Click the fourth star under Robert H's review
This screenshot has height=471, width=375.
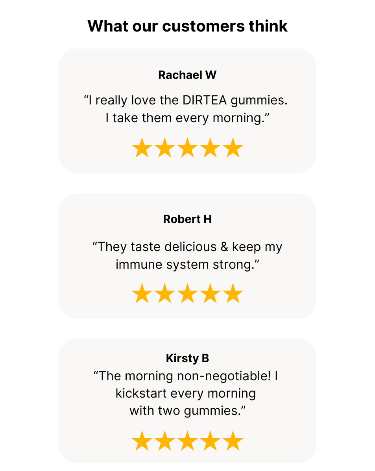click(x=210, y=293)
